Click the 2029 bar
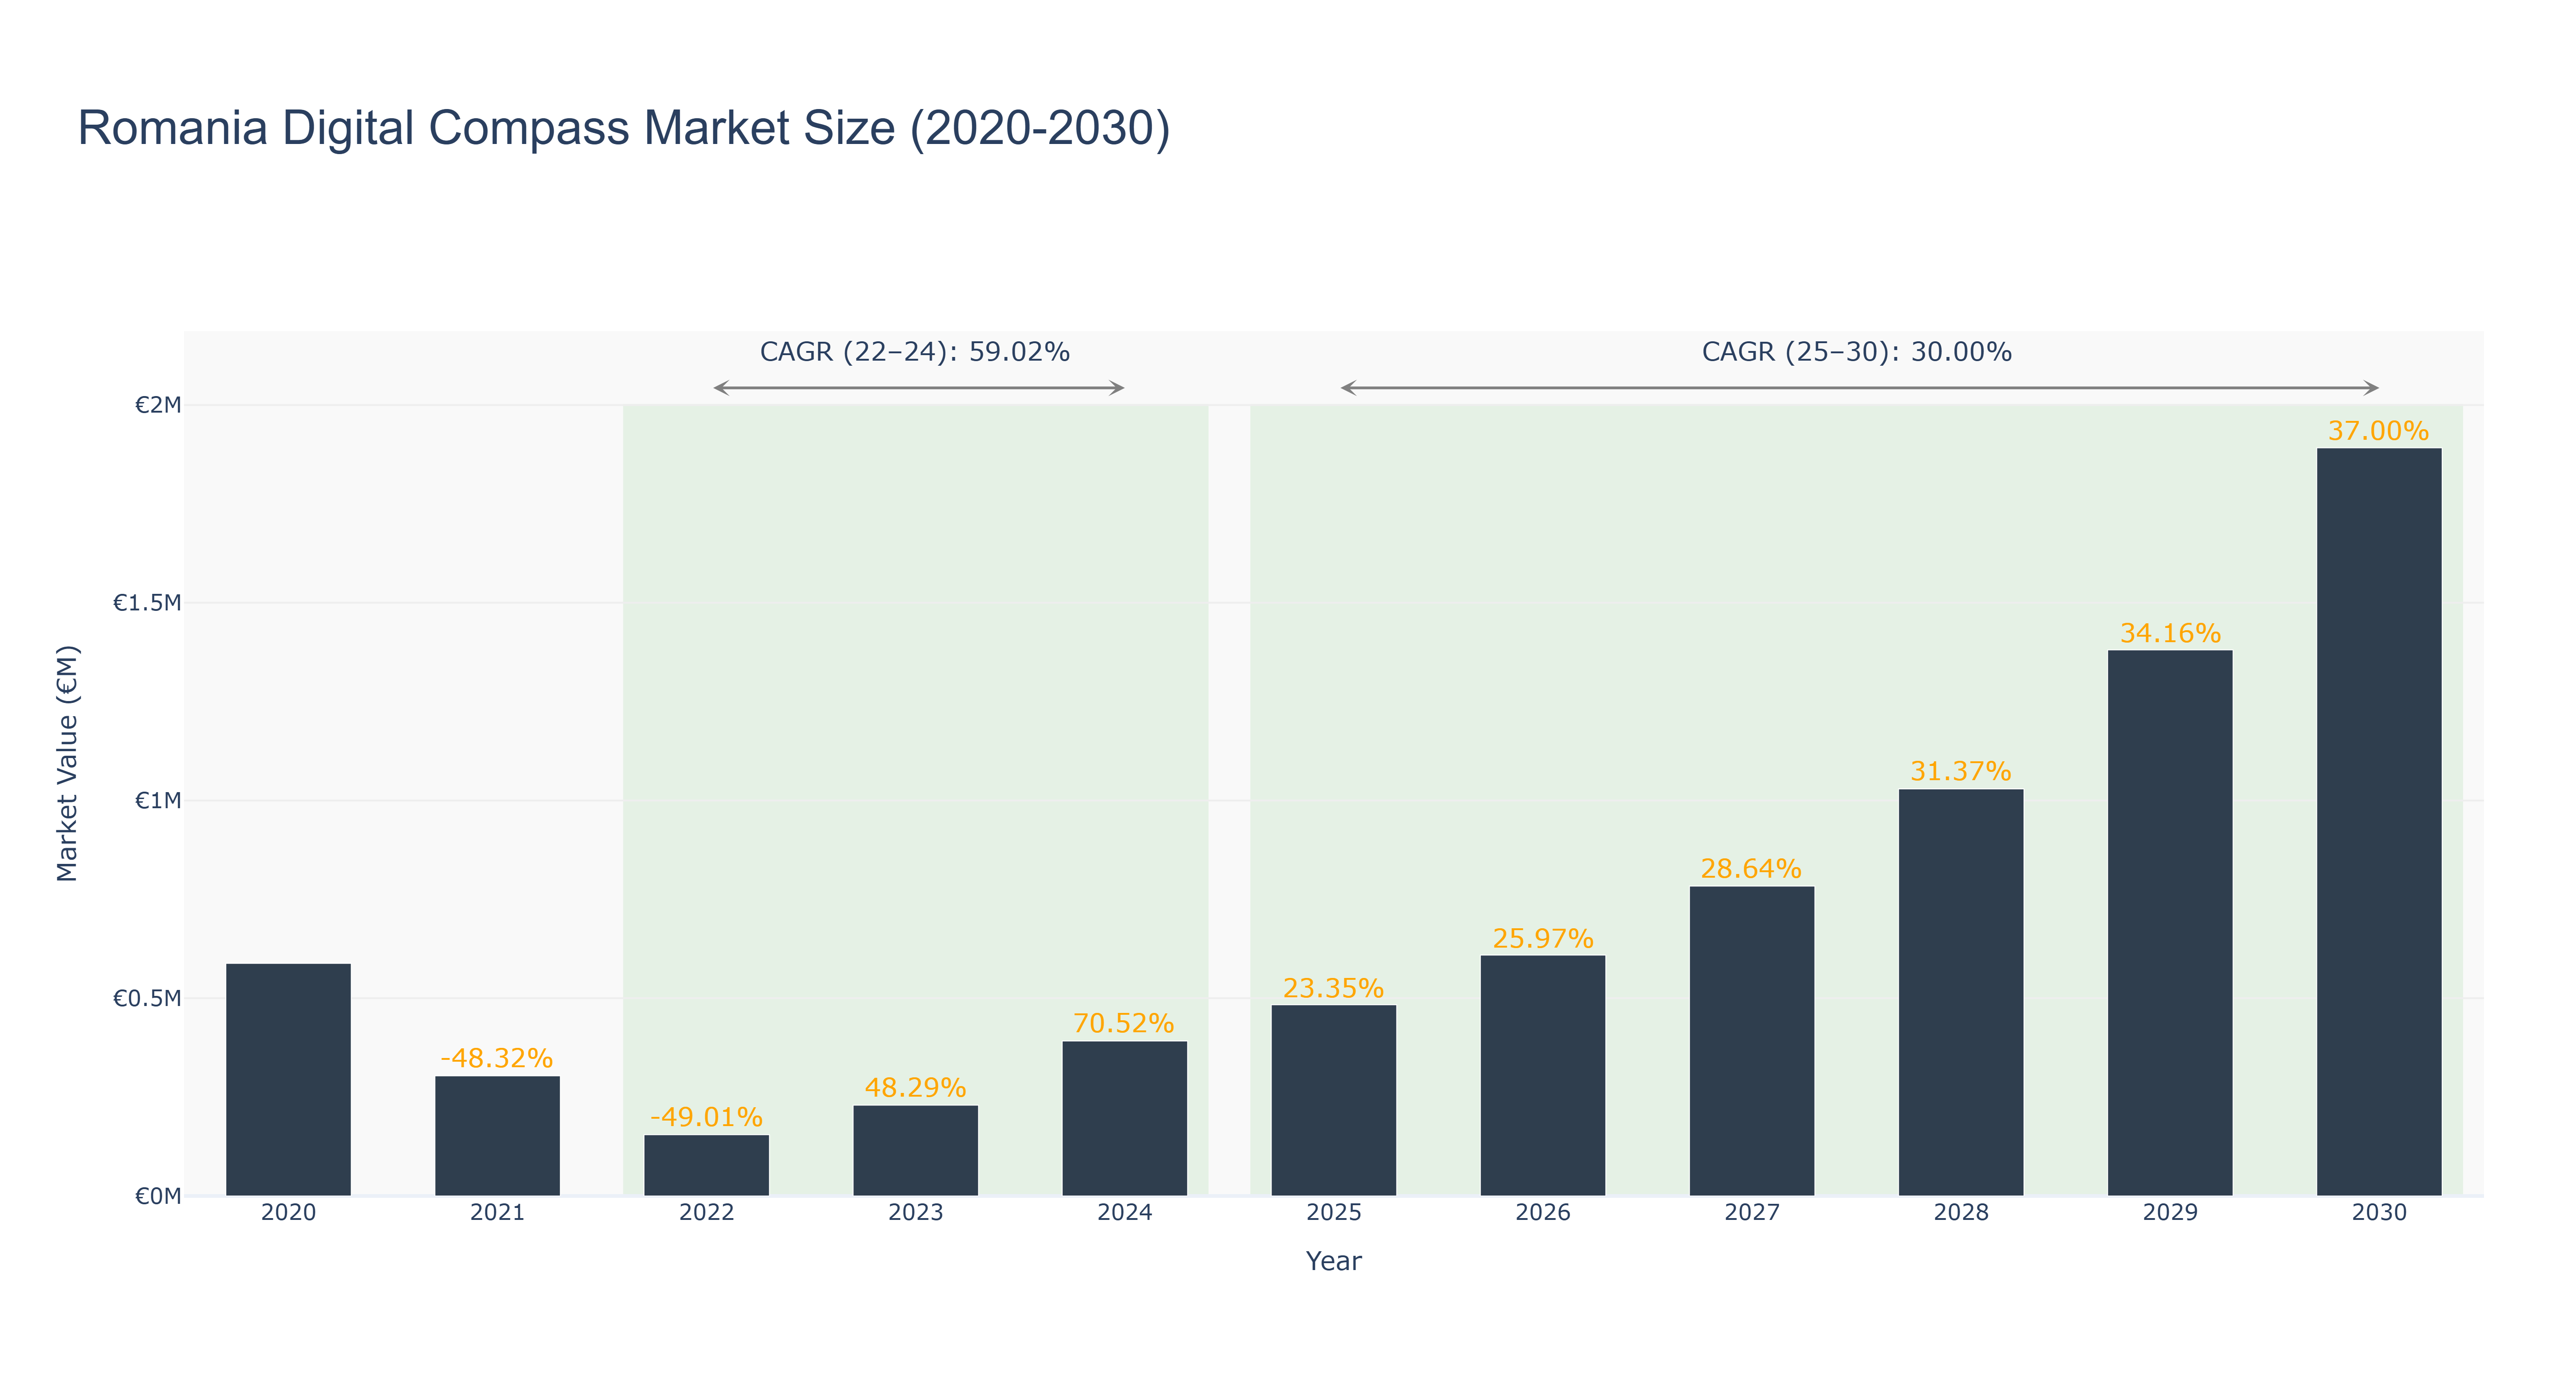This screenshot has height=1380, width=2576. (2169, 923)
